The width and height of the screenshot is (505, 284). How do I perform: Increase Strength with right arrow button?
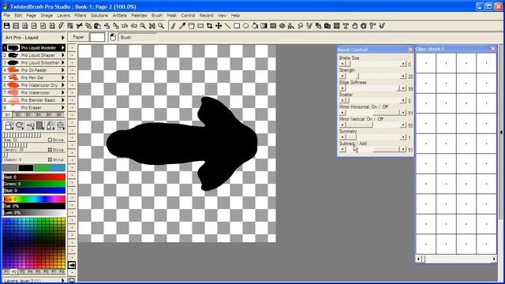pyautogui.click(x=403, y=77)
